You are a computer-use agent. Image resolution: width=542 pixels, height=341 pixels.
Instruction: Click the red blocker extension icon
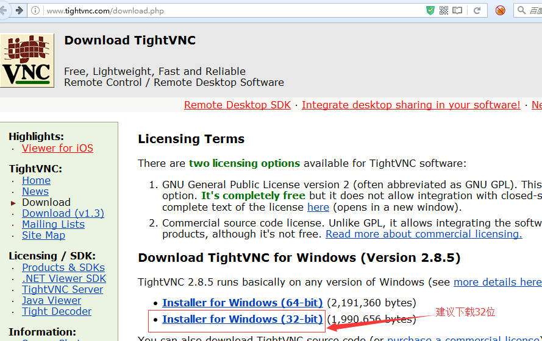tap(500, 11)
